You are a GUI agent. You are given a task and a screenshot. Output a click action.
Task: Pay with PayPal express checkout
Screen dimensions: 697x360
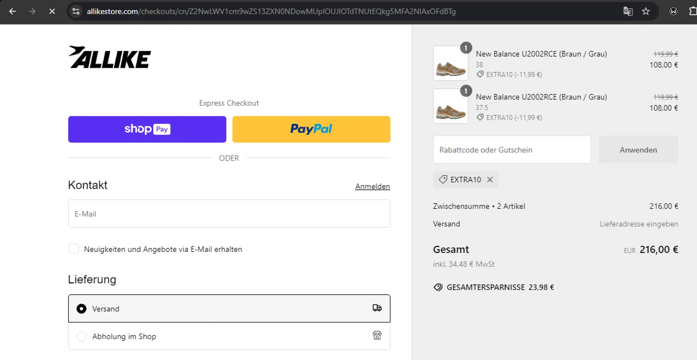tap(311, 129)
